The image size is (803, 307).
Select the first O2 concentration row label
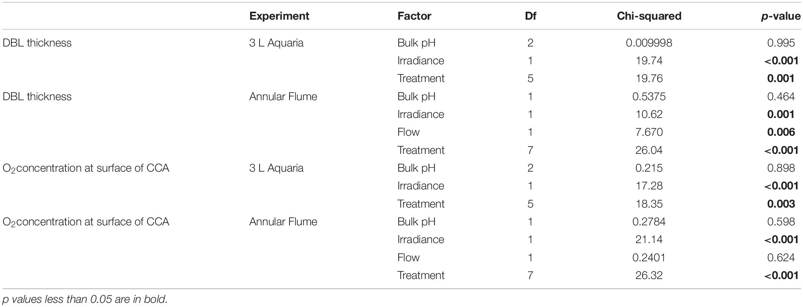pyautogui.click(x=86, y=168)
